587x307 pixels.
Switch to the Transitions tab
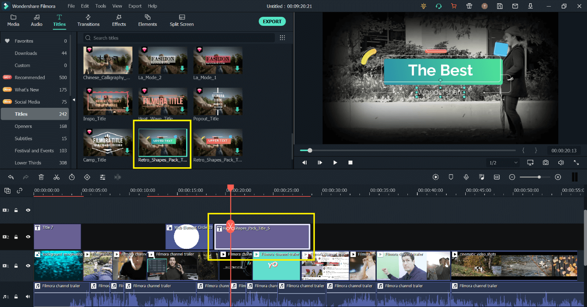[x=89, y=20]
